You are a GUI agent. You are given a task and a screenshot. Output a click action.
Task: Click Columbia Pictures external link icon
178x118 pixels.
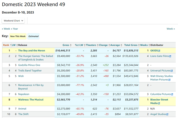tap(172, 94)
